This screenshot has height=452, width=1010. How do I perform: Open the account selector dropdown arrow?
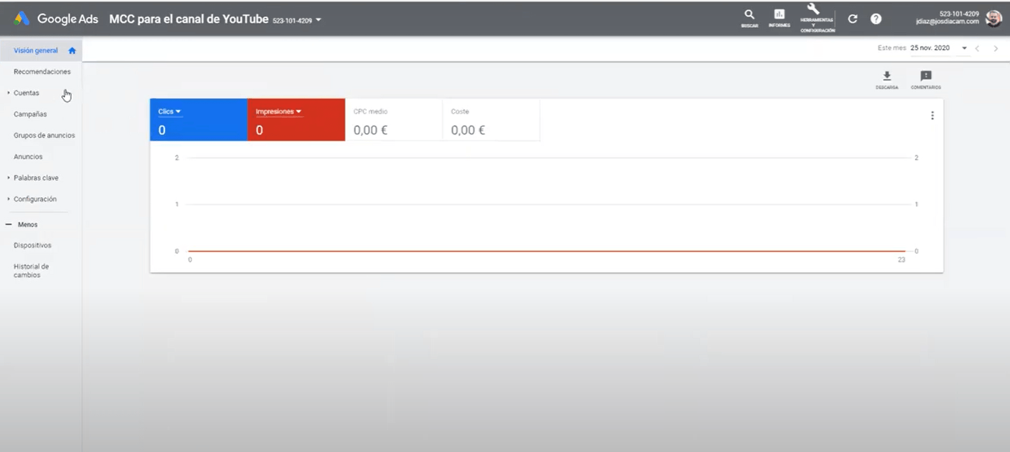(x=318, y=20)
